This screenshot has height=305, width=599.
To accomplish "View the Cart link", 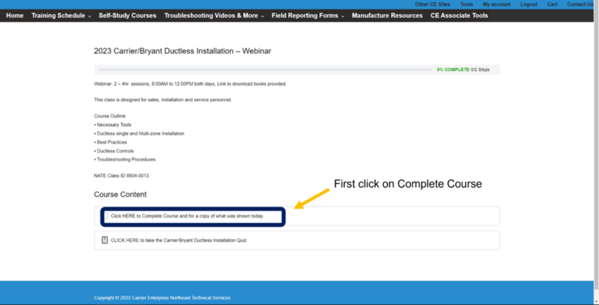I will coord(552,5).
